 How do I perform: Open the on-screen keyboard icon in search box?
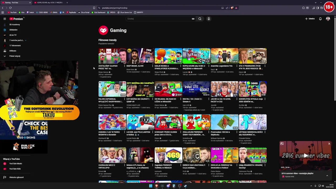tap(193, 19)
